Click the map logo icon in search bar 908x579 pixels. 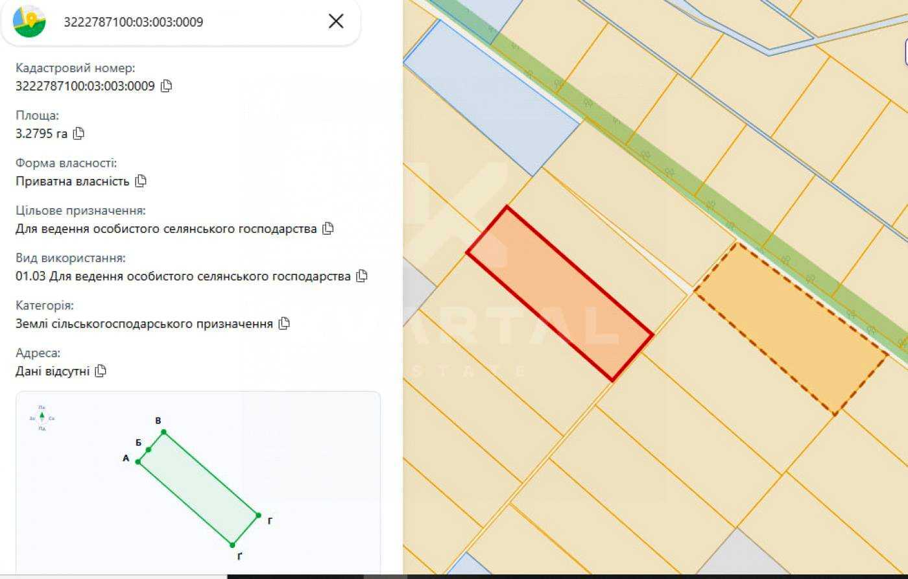point(29,21)
